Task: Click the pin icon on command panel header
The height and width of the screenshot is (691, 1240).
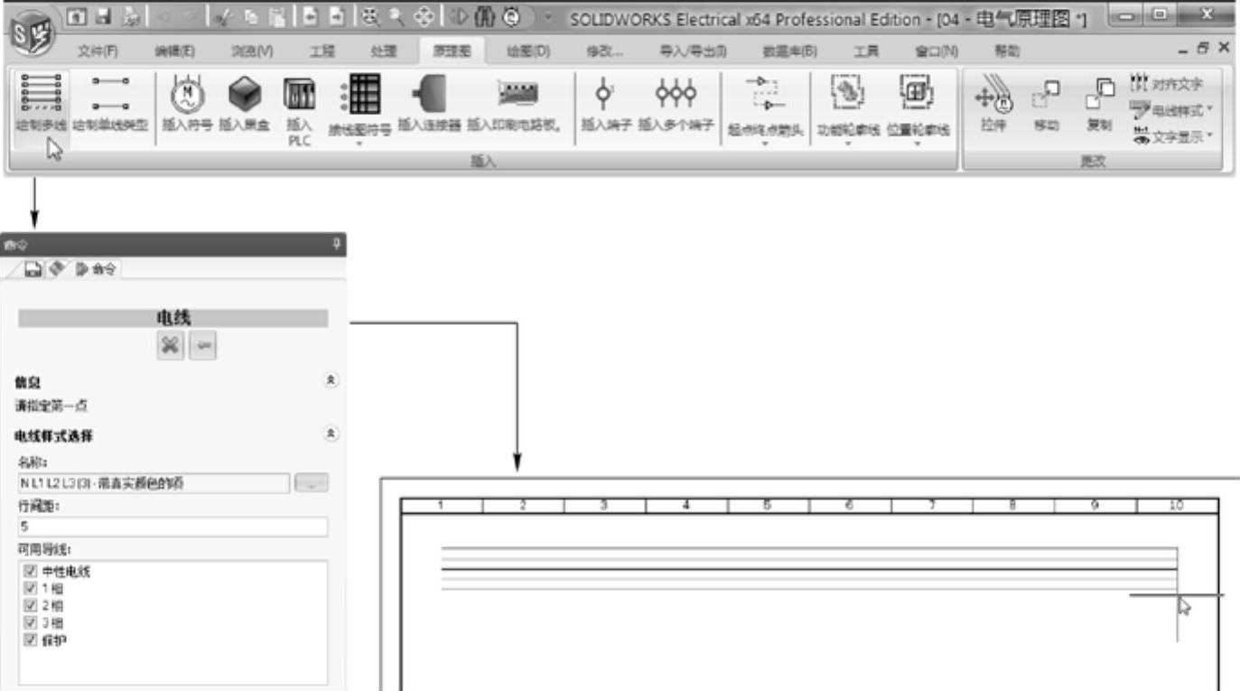Action: point(337,244)
